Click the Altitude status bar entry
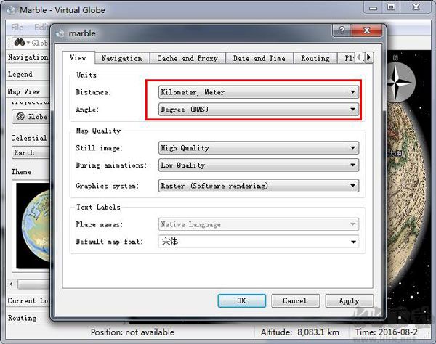The width and height of the screenshot is (436, 344). pos(299,332)
